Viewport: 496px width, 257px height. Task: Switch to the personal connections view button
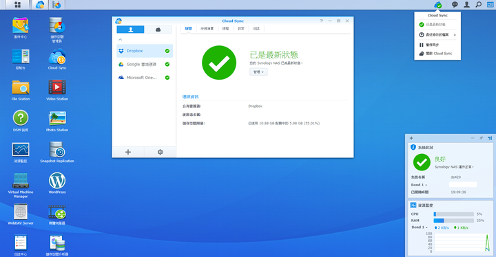coord(130,30)
